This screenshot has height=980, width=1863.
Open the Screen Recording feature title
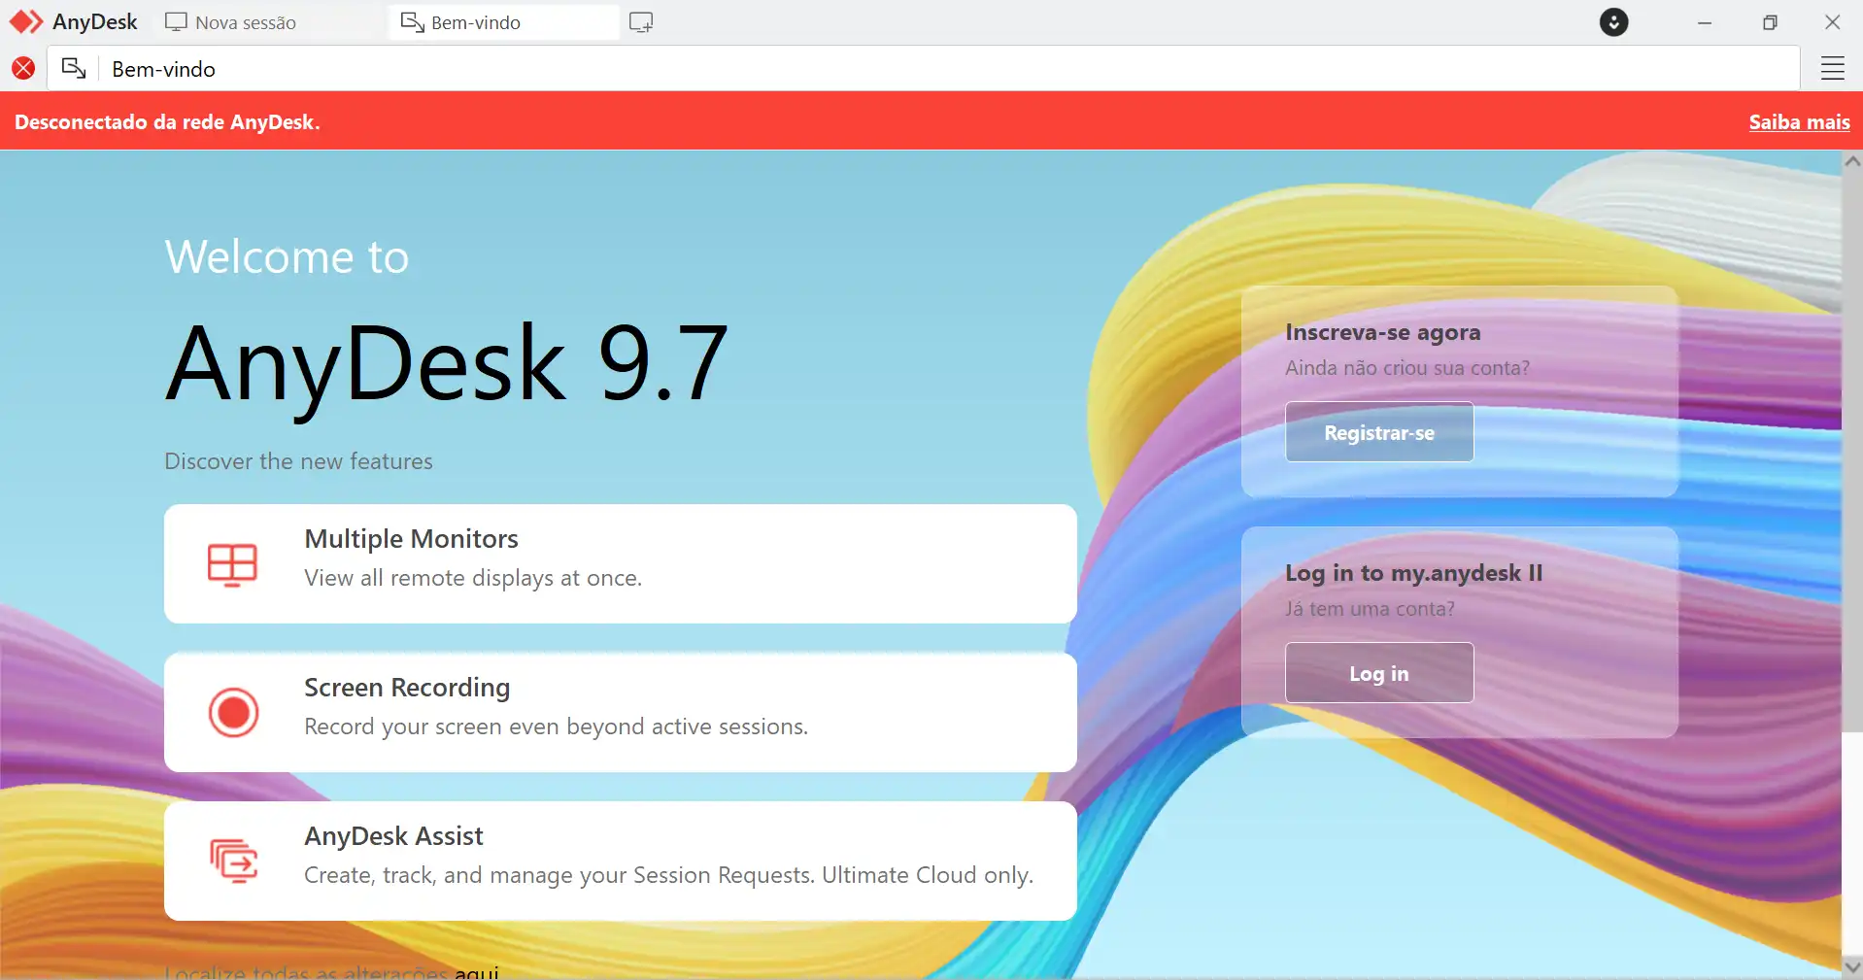point(407,688)
